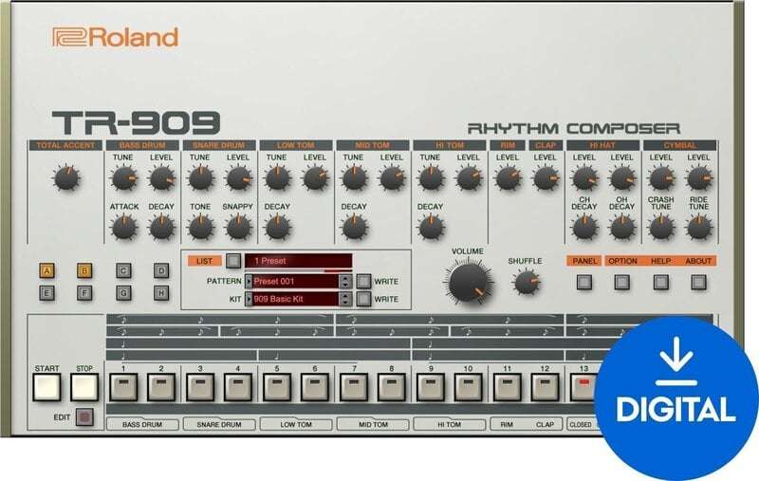The width and height of the screenshot is (759, 481).
Task: Click the button under the OPTION tab
Action: pos(622,282)
